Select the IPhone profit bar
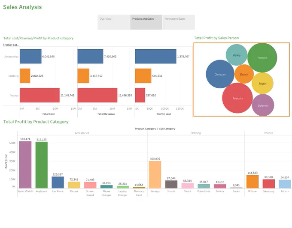Image resolution: width=292 pixels, height=228 pixels. (x=252, y=182)
